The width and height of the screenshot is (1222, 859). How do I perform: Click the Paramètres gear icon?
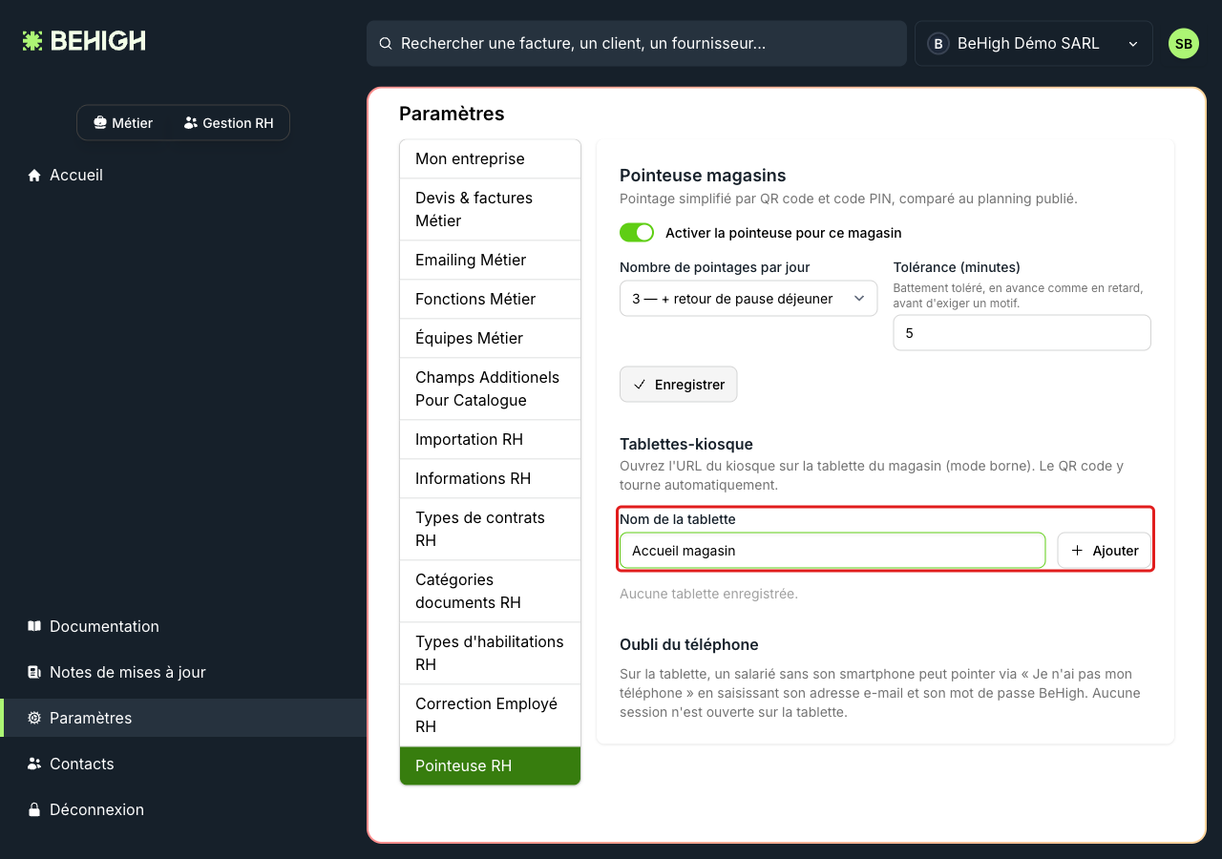(34, 718)
